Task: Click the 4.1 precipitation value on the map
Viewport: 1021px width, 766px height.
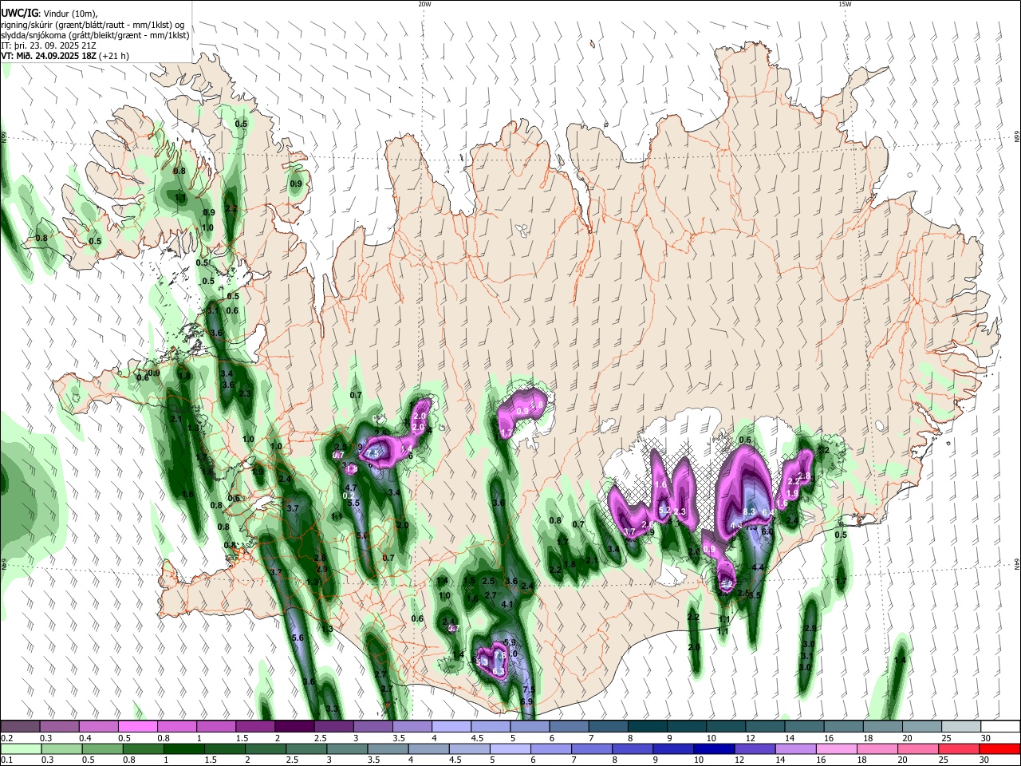Action: 507,605
